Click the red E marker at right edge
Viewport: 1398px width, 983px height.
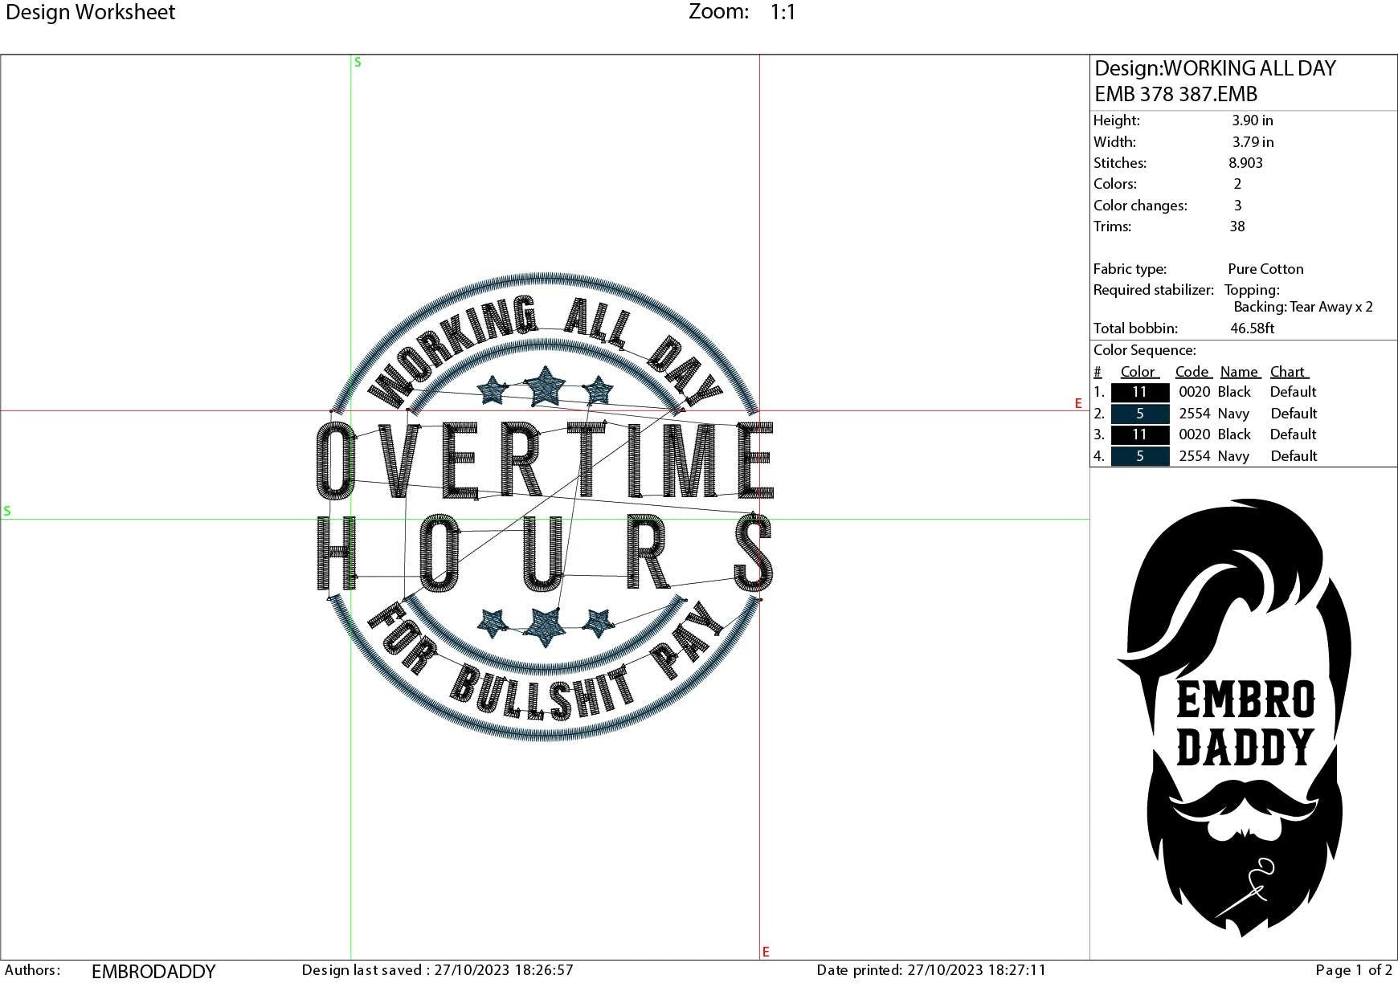pos(1078,404)
